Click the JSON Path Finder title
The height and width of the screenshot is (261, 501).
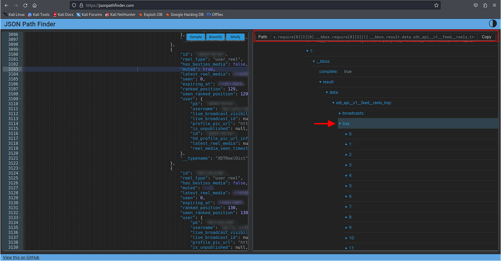coord(30,24)
